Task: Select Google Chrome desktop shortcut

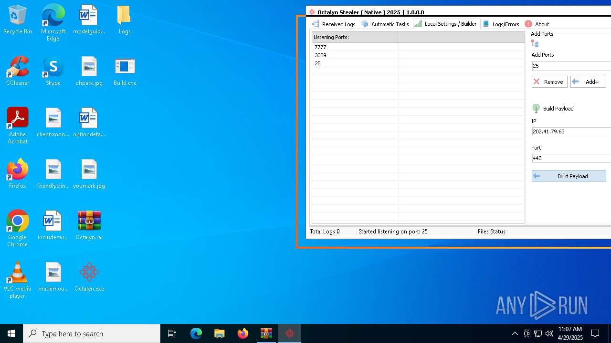Action: point(18,229)
